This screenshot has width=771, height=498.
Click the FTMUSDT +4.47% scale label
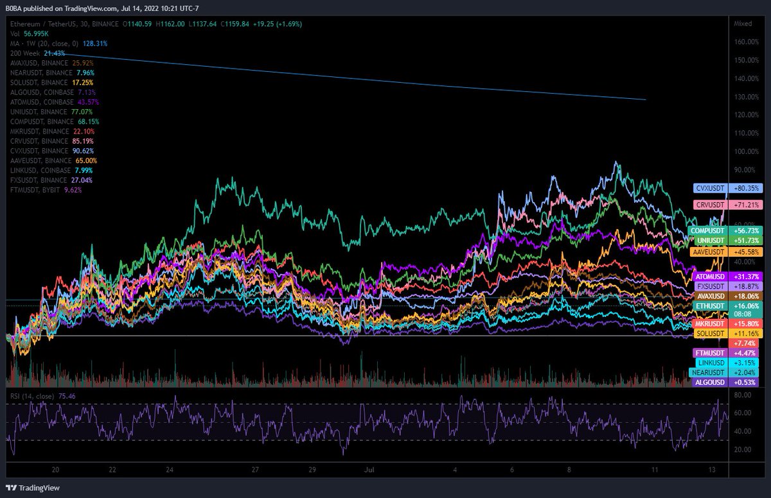click(727, 354)
